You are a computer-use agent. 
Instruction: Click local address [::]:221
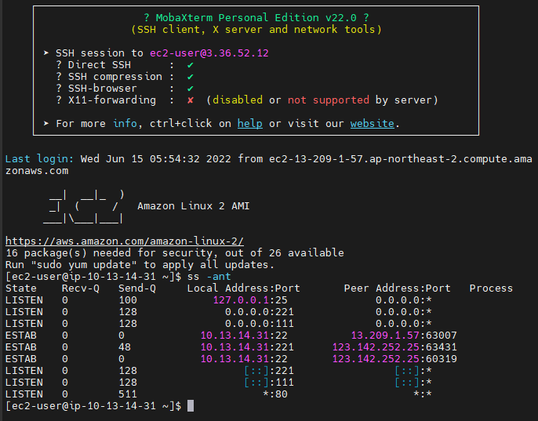click(269, 371)
